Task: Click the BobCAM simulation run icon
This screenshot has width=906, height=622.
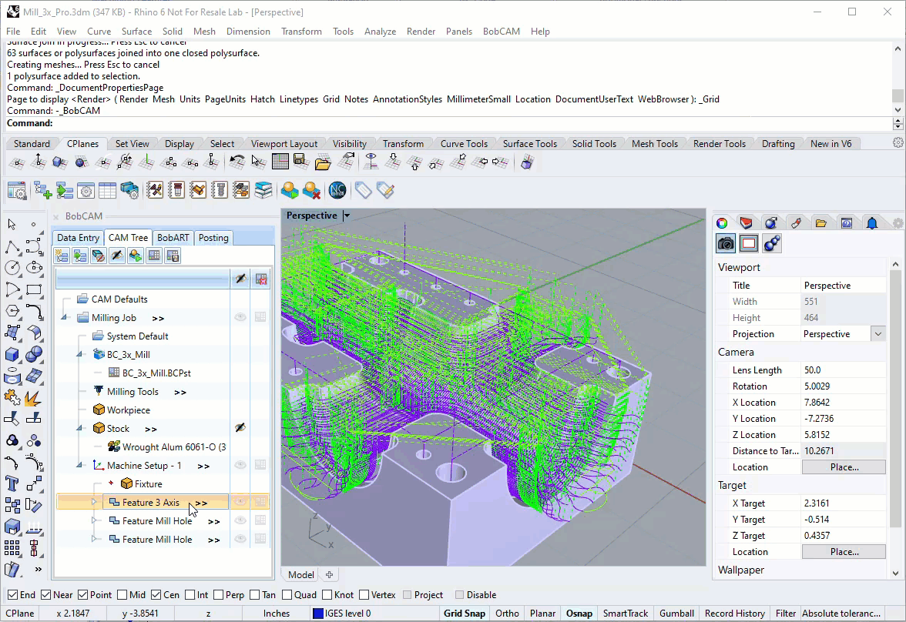Action: coord(290,190)
